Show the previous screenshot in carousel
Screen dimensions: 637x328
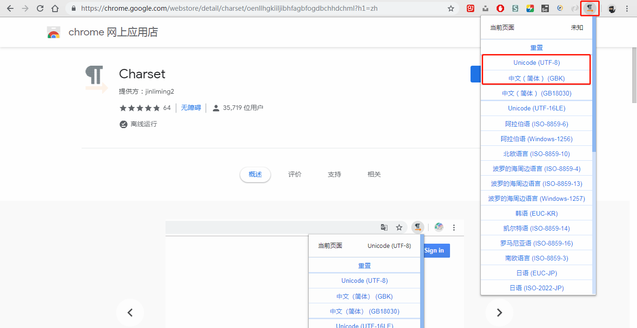click(x=130, y=313)
